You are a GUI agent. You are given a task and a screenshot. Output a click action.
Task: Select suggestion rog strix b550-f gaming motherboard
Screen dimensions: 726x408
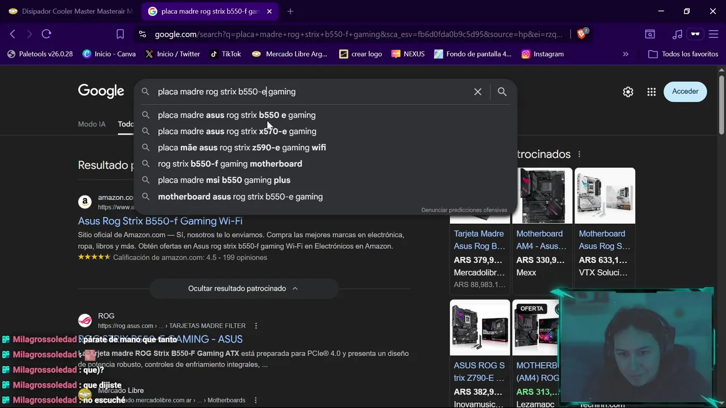(x=324, y=164)
